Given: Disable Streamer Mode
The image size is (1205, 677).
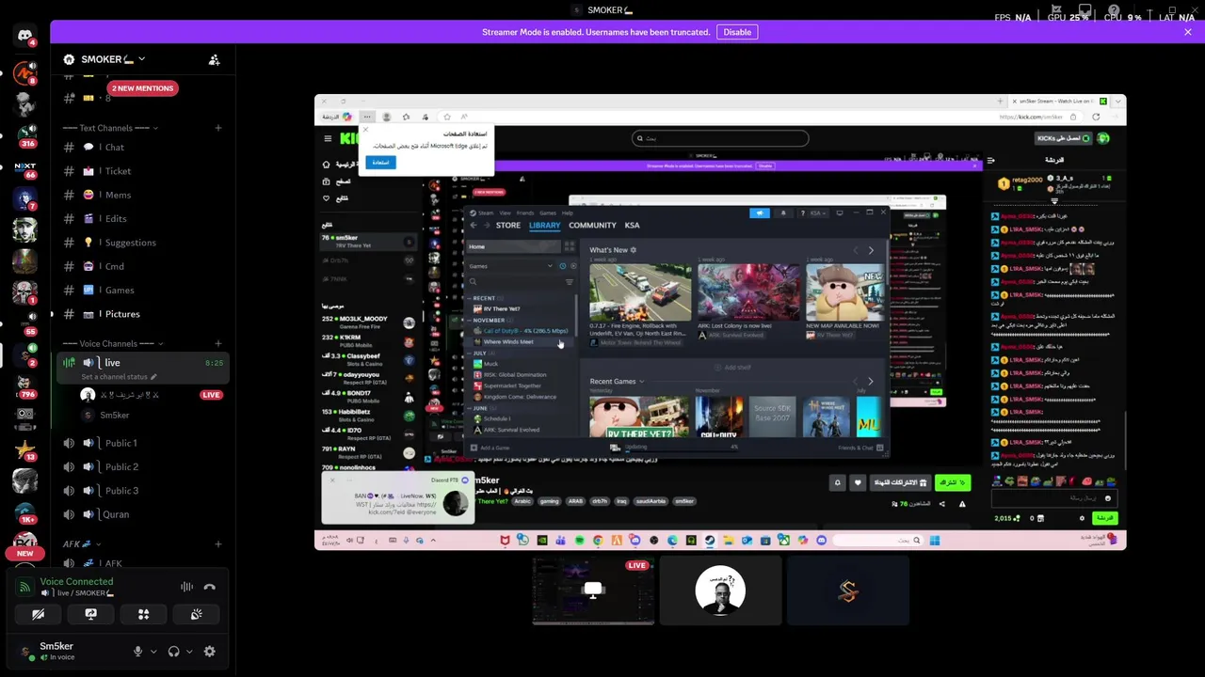Looking at the screenshot, I should [x=737, y=32].
